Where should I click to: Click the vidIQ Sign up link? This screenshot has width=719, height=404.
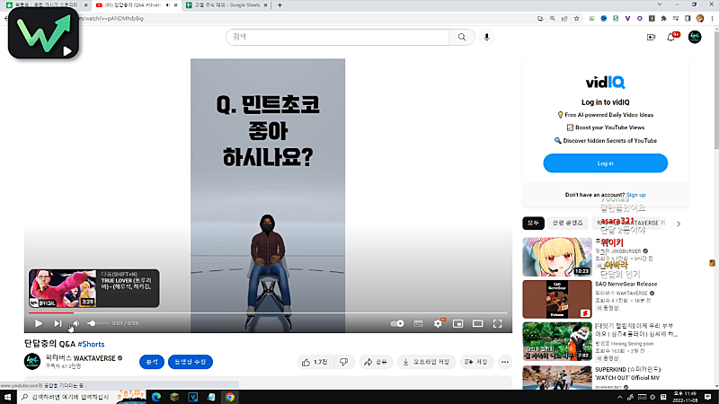(x=636, y=195)
